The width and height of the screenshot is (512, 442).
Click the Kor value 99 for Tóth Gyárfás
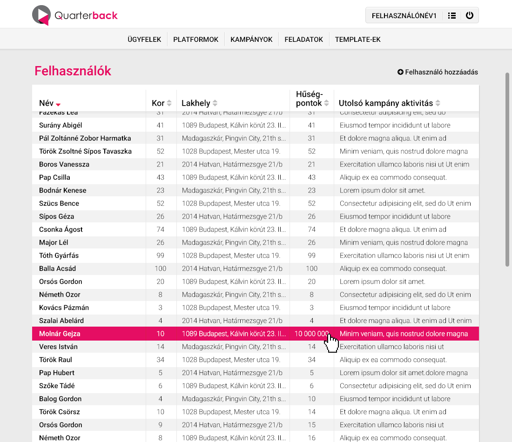click(x=160, y=255)
